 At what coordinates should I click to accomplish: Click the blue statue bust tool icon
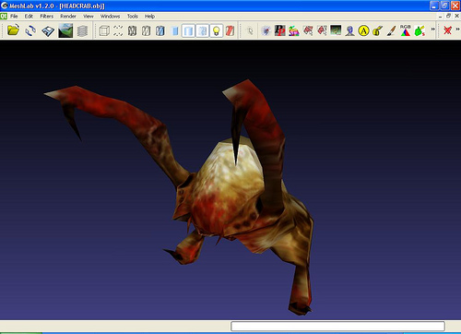click(x=349, y=30)
